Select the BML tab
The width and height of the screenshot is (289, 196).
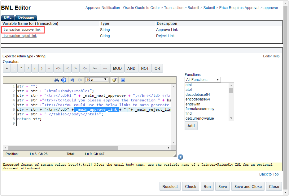point(8,18)
